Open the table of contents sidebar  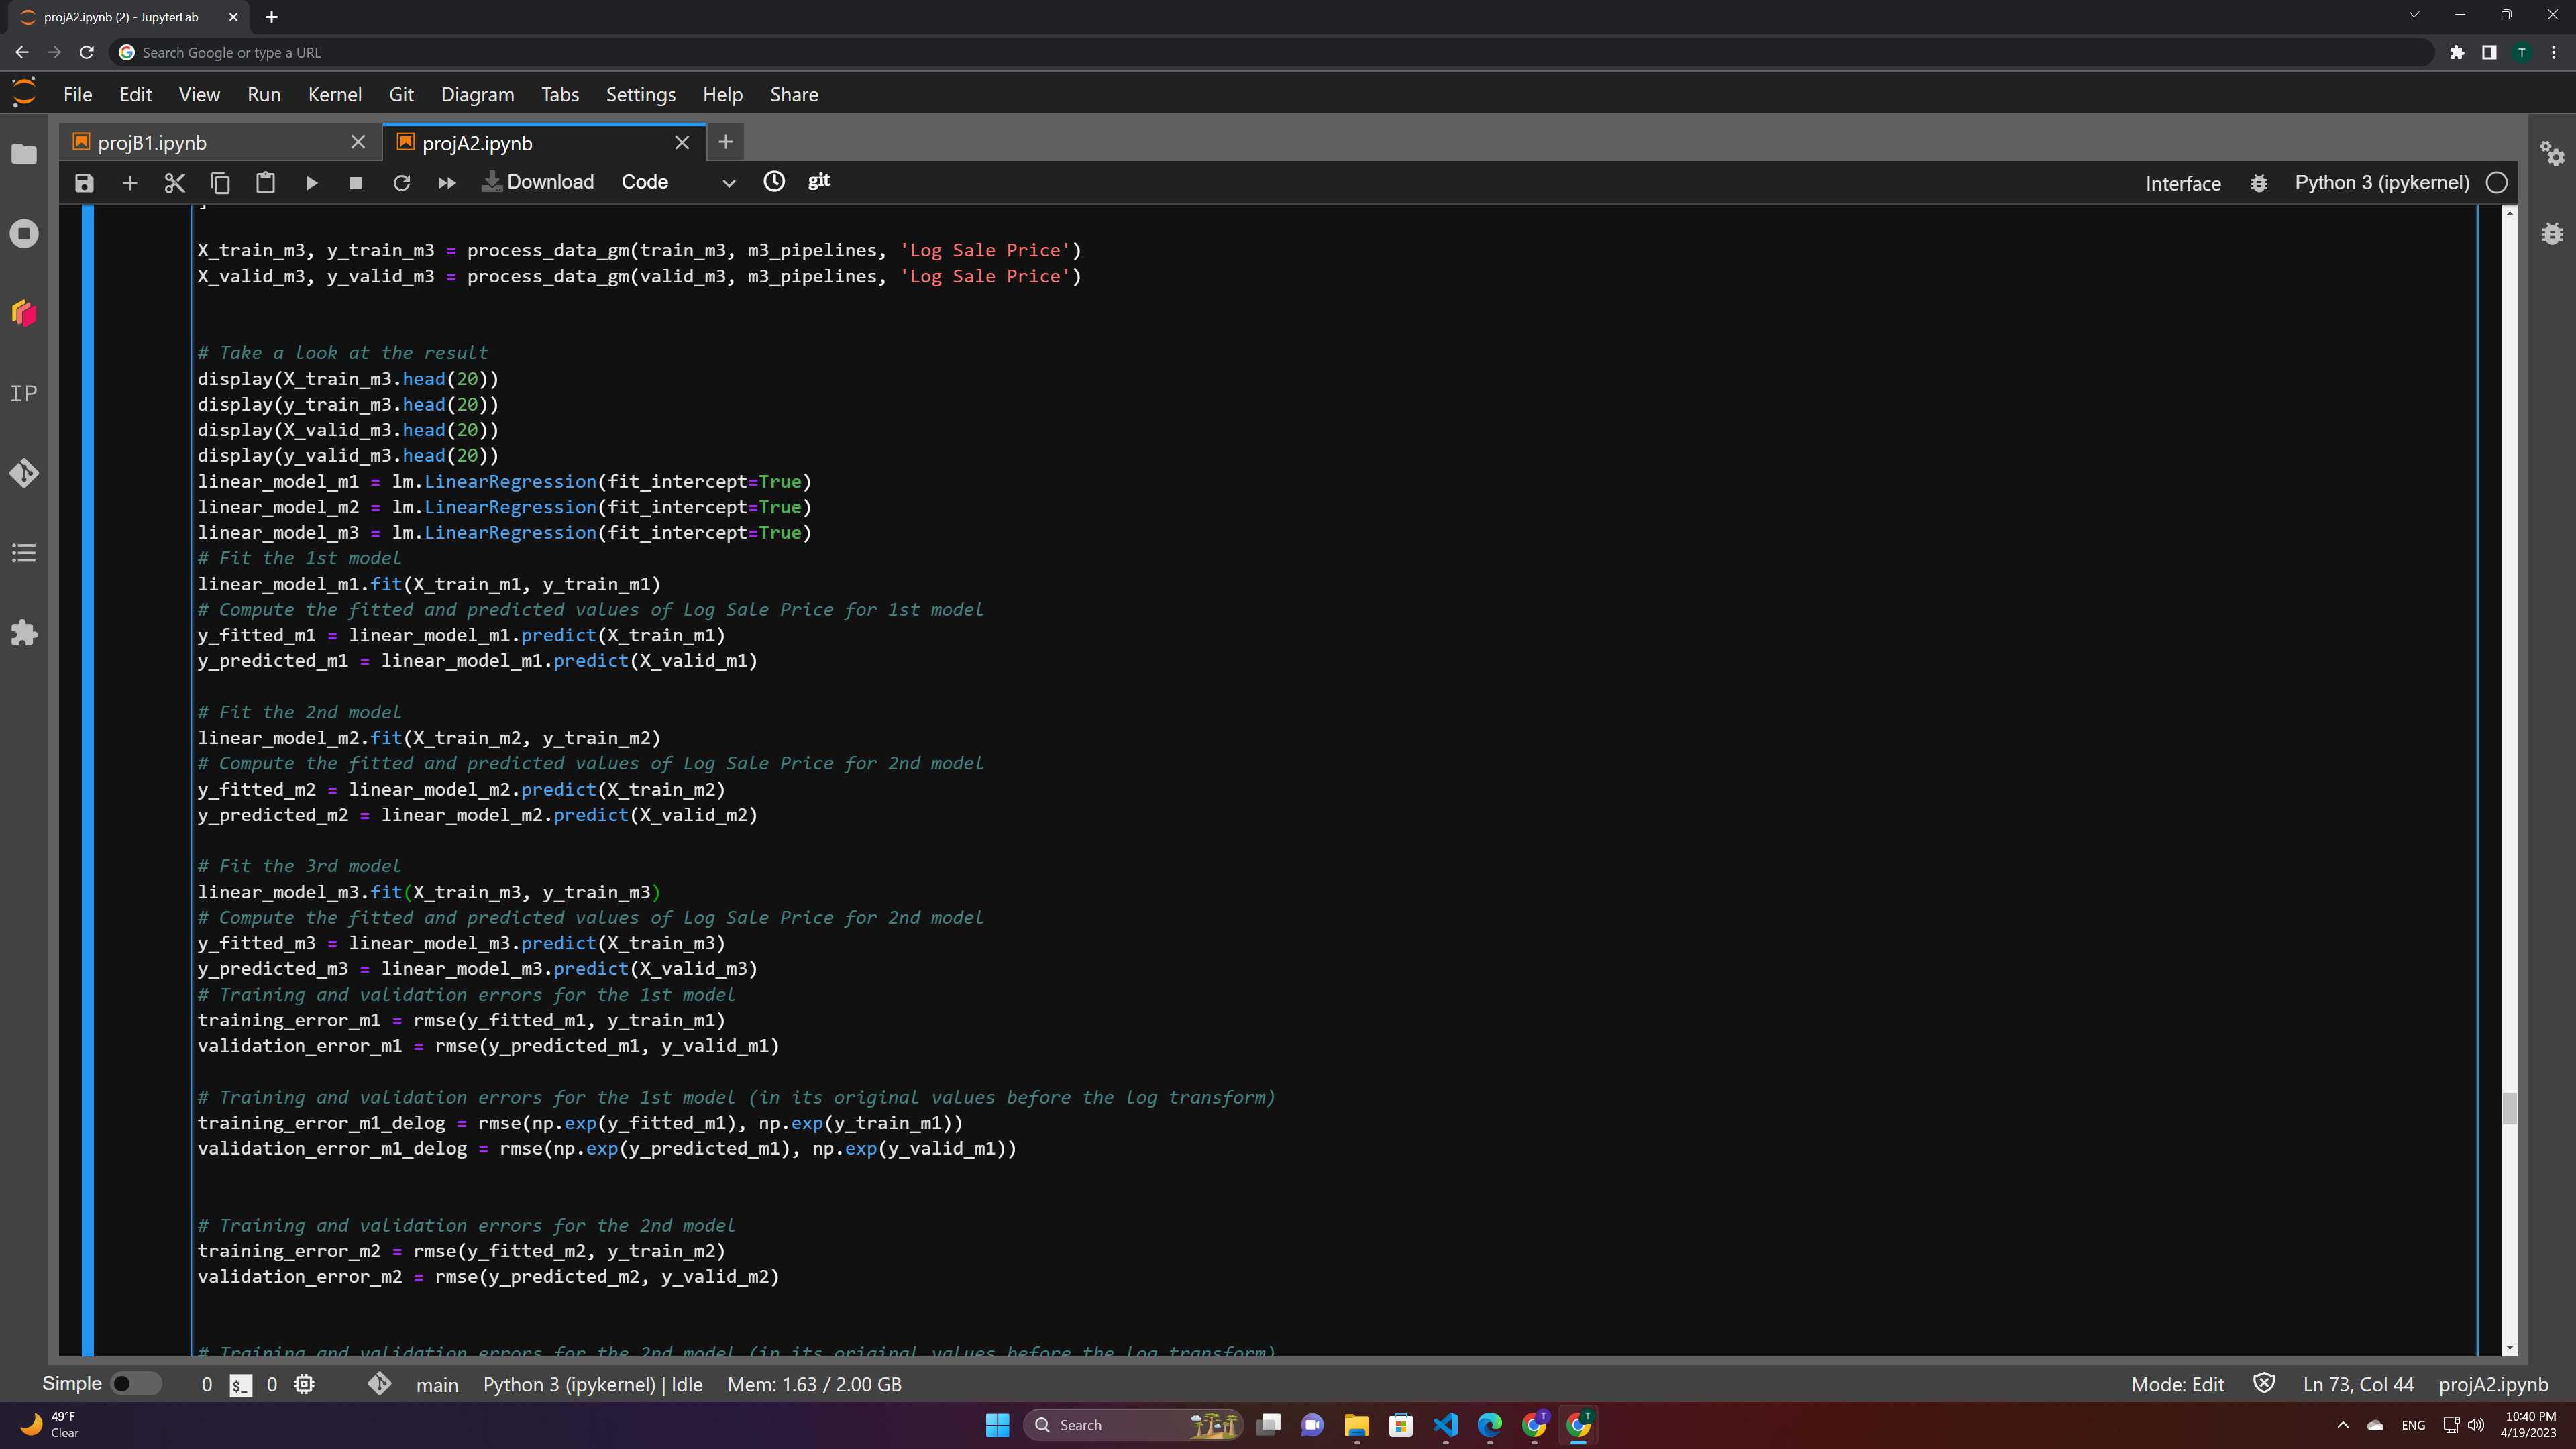(x=24, y=553)
